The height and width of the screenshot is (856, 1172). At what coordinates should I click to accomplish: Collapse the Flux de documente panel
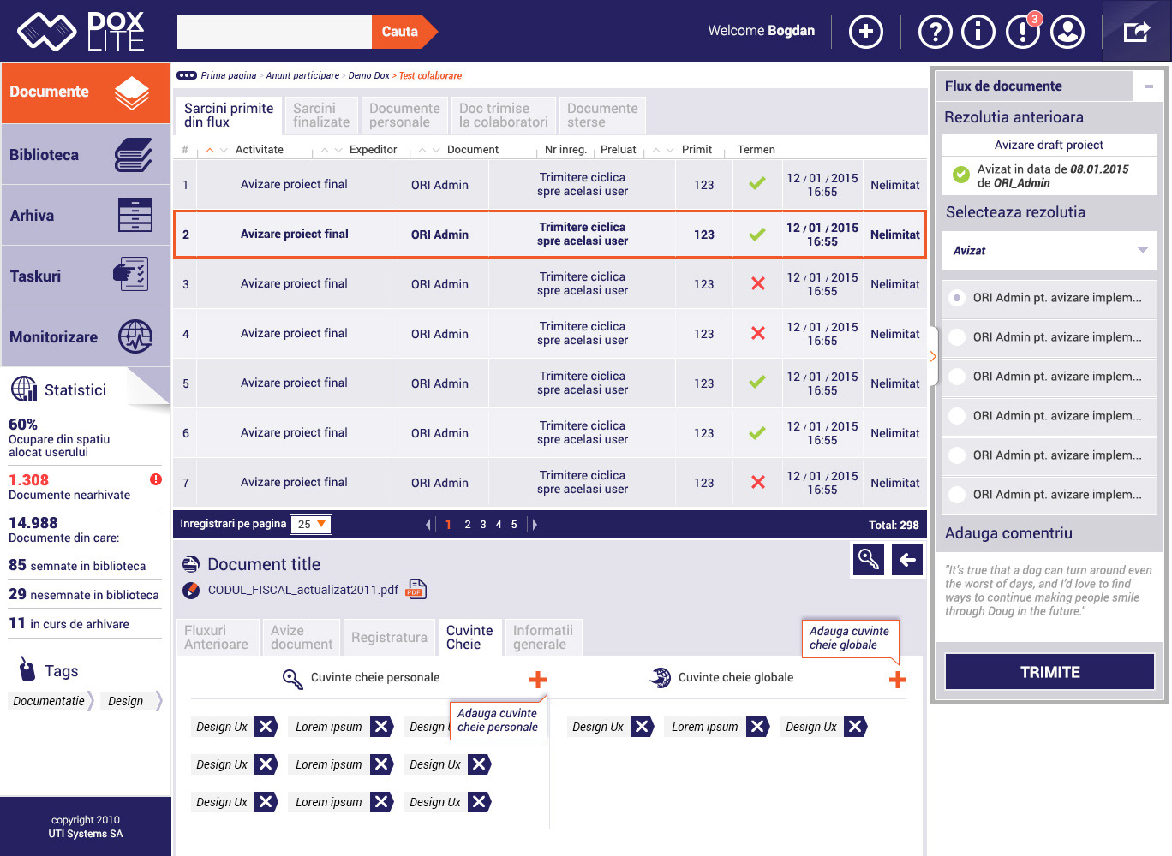(1149, 86)
